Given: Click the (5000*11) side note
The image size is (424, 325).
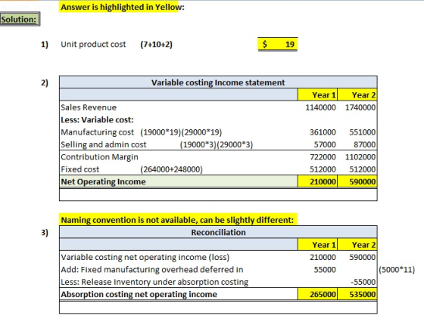Looking at the screenshot, I should (397, 270).
